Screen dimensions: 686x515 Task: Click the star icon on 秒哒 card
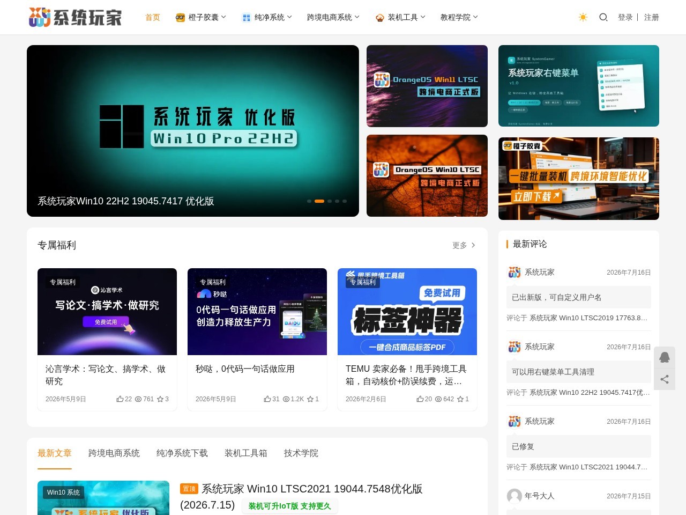click(x=310, y=399)
